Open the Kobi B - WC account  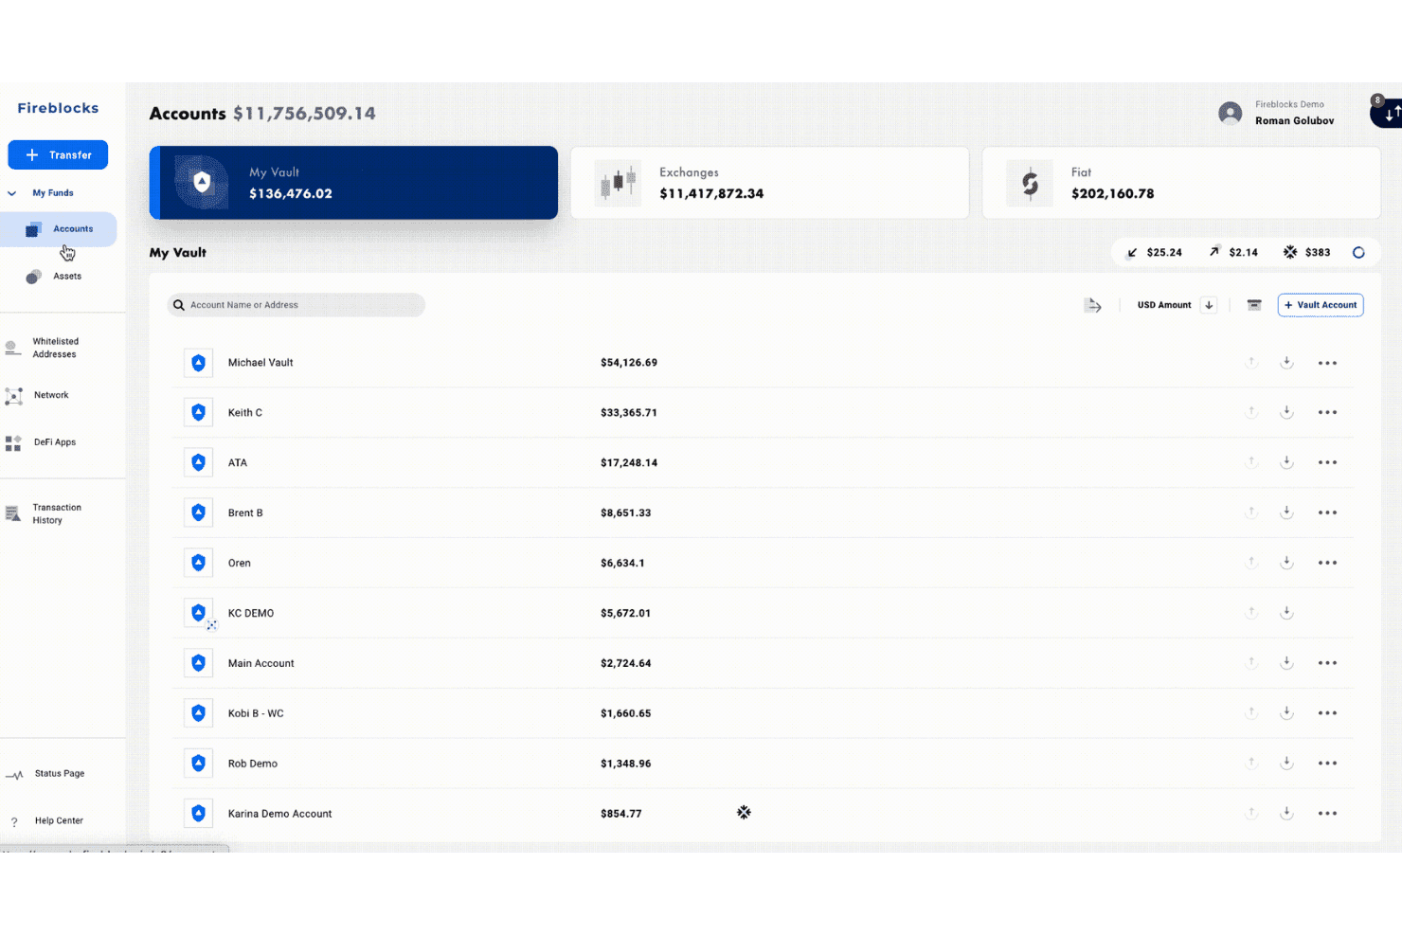point(256,714)
